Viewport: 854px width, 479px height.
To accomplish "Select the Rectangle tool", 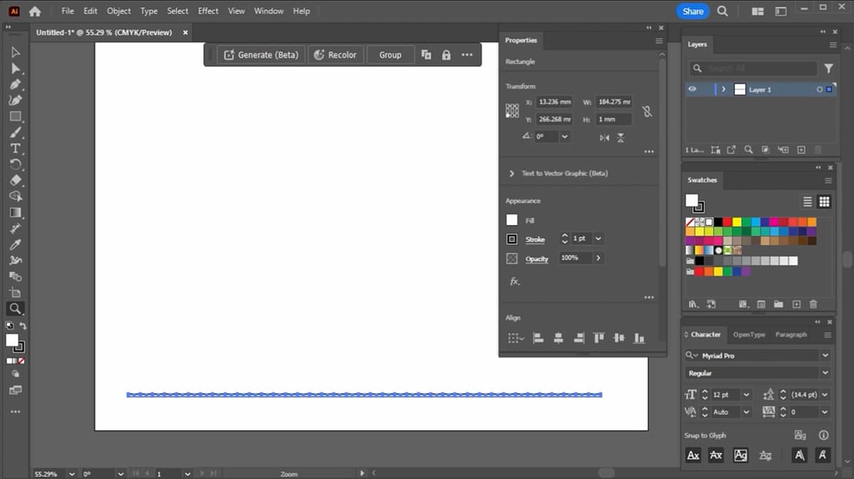I will (x=15, y=116).
